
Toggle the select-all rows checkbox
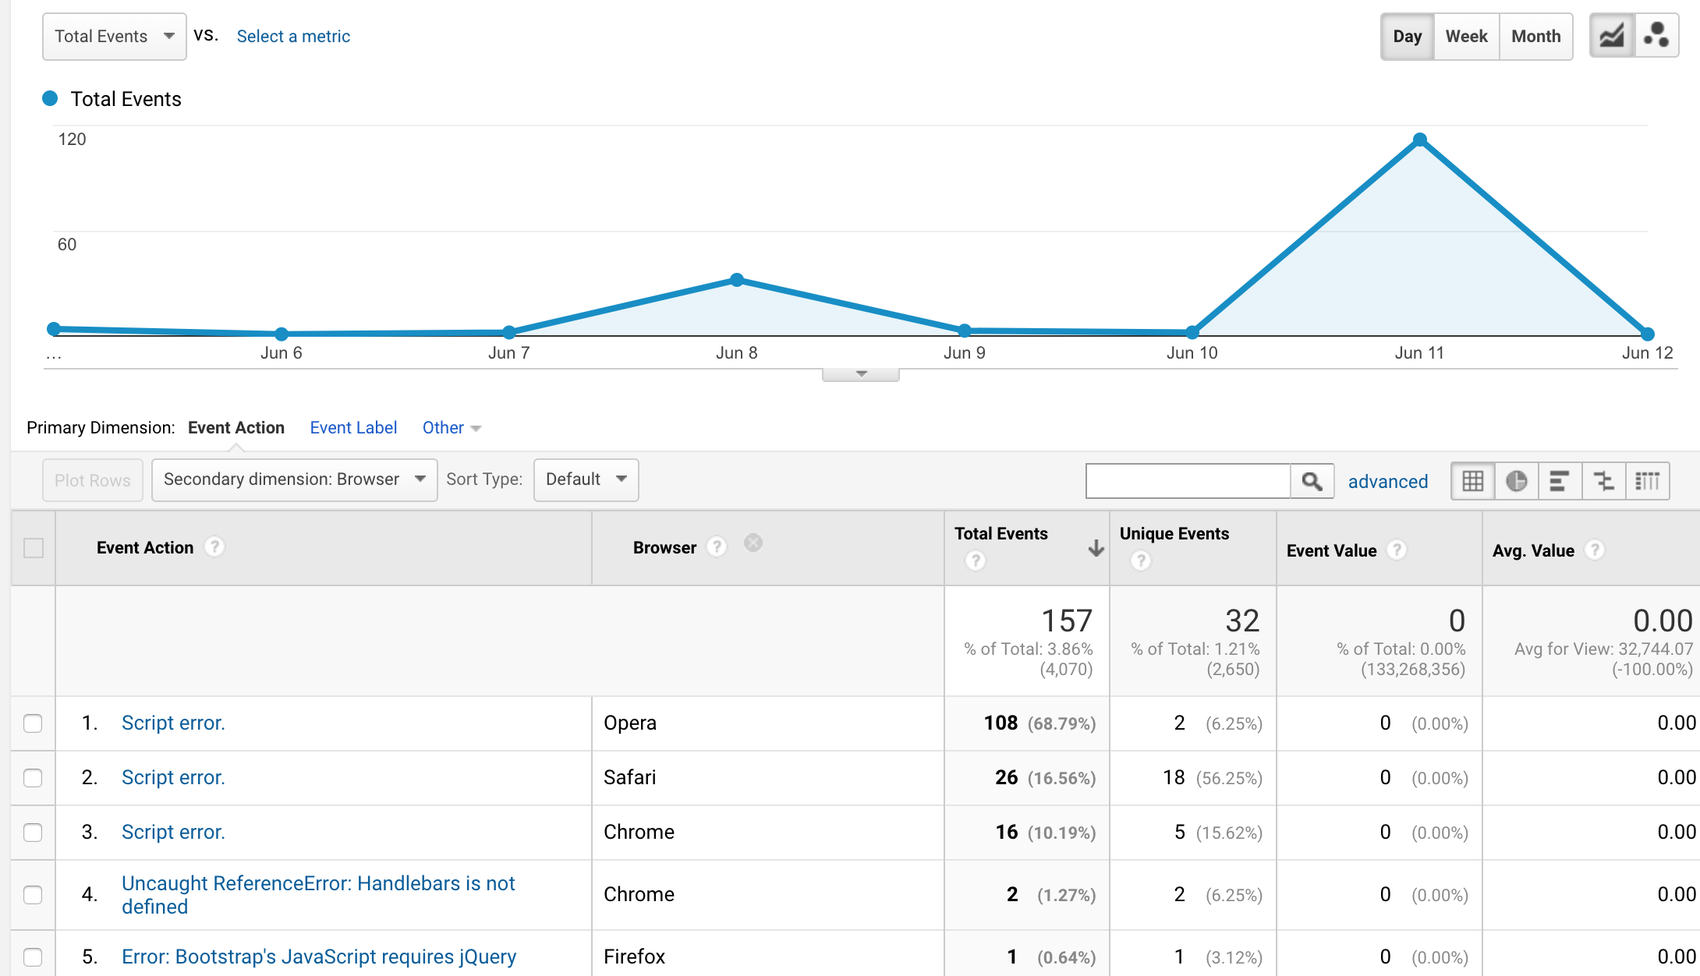tap(34, 548)
